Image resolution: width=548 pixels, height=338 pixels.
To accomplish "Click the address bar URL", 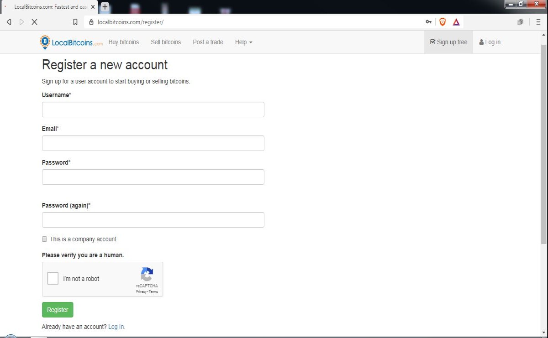I will point(131,22).
